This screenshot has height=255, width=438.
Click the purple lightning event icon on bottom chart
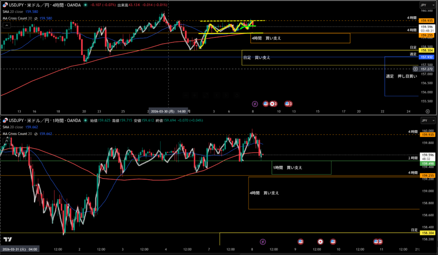pyautogui.click(x=263, y=241)
